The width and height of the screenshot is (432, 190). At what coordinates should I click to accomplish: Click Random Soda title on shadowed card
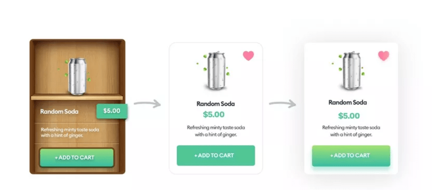(x=348, y=103)
